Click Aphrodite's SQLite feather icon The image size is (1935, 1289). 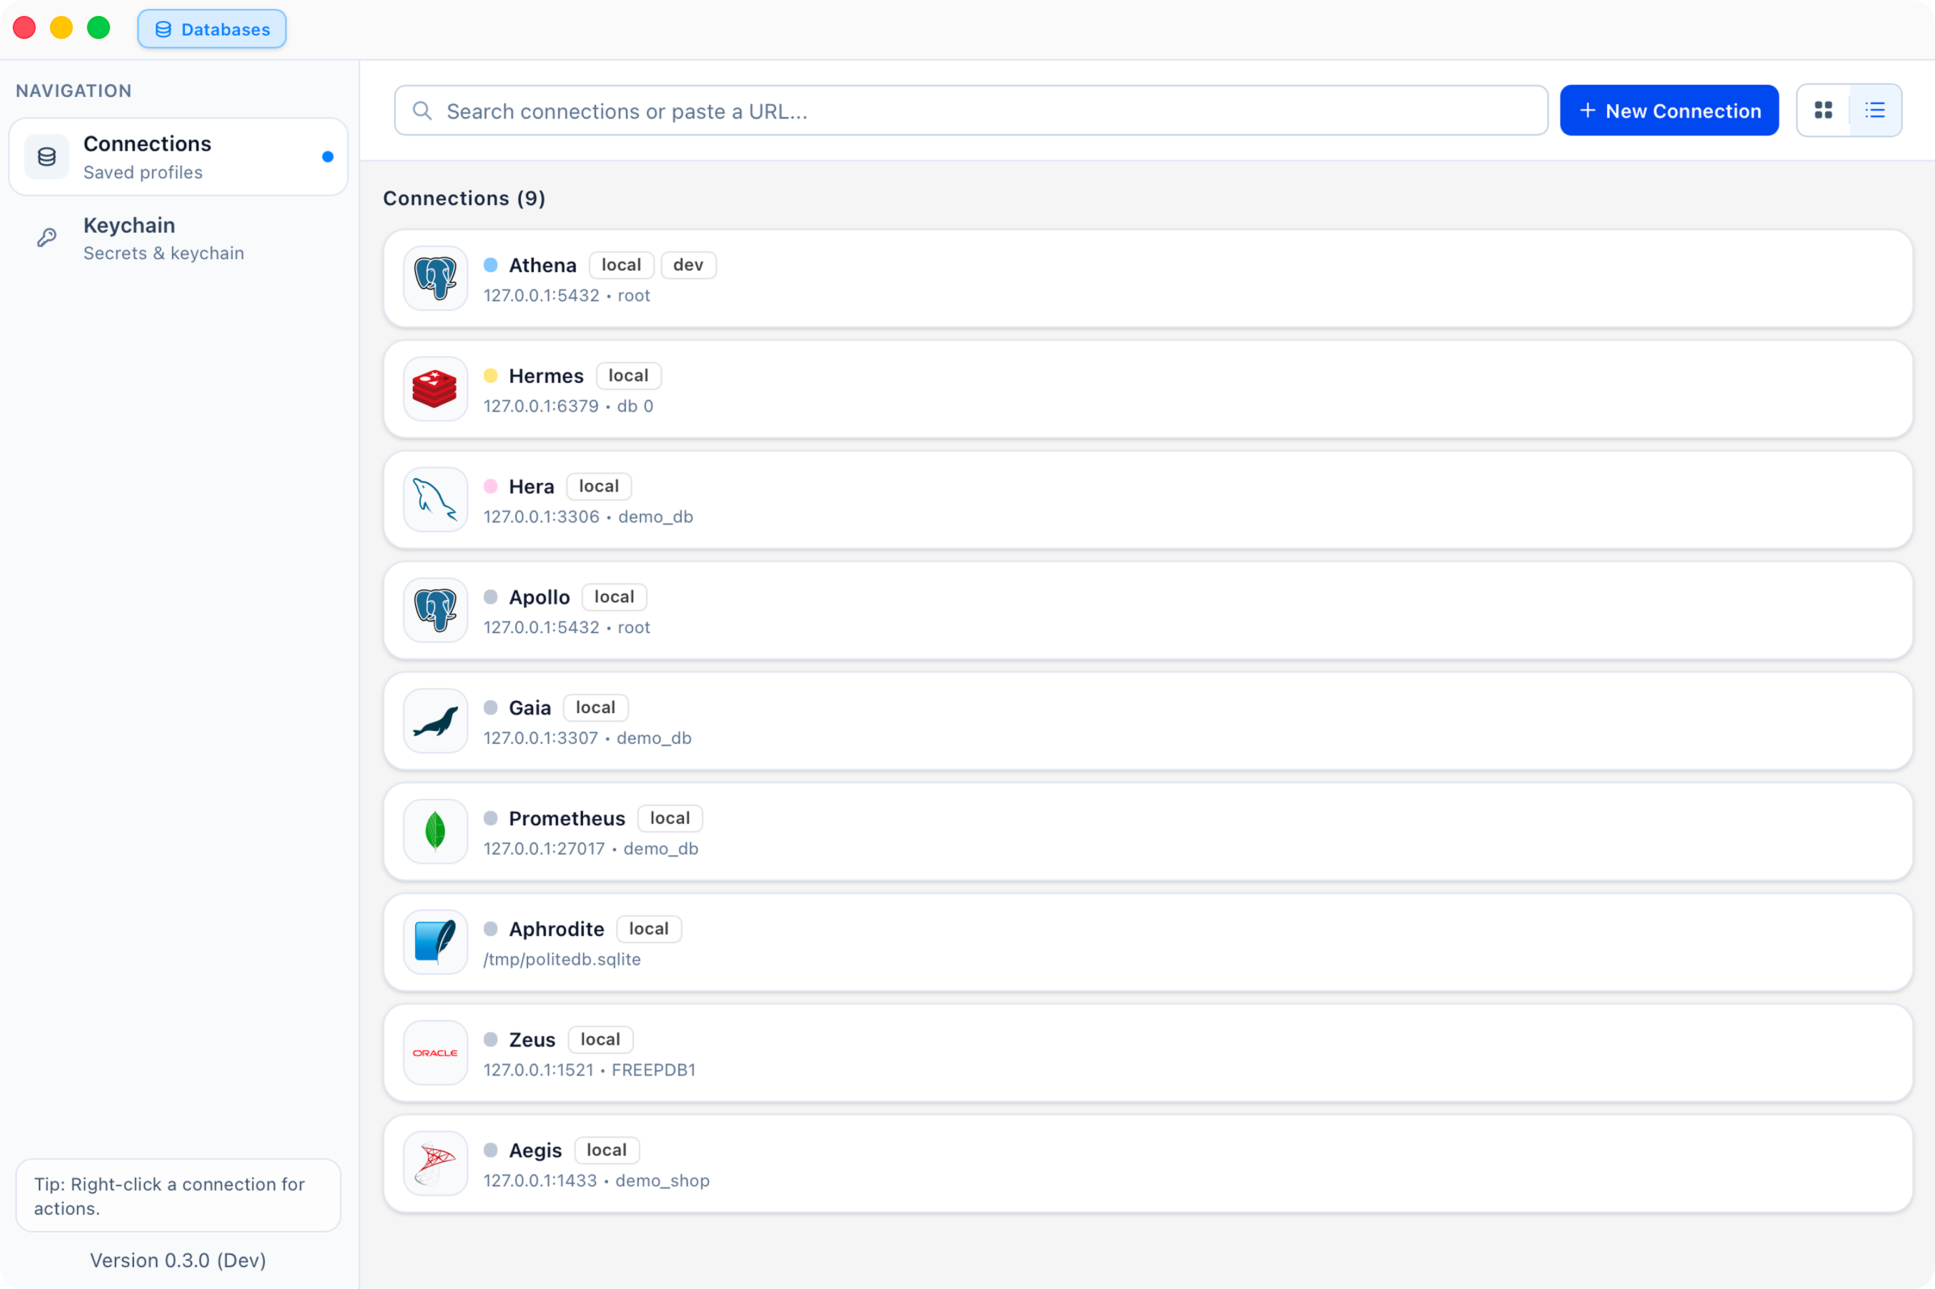(x=435, y=942)
